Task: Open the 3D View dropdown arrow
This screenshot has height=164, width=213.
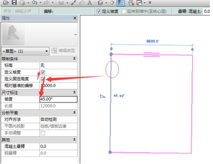Action: coord(106,3)
